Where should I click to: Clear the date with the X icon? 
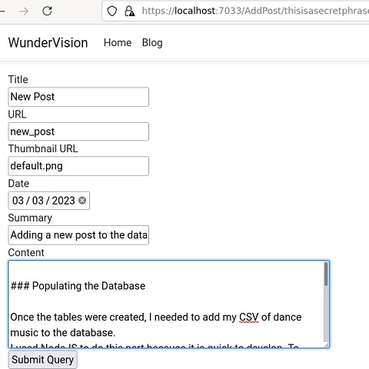tap(82, 200)
